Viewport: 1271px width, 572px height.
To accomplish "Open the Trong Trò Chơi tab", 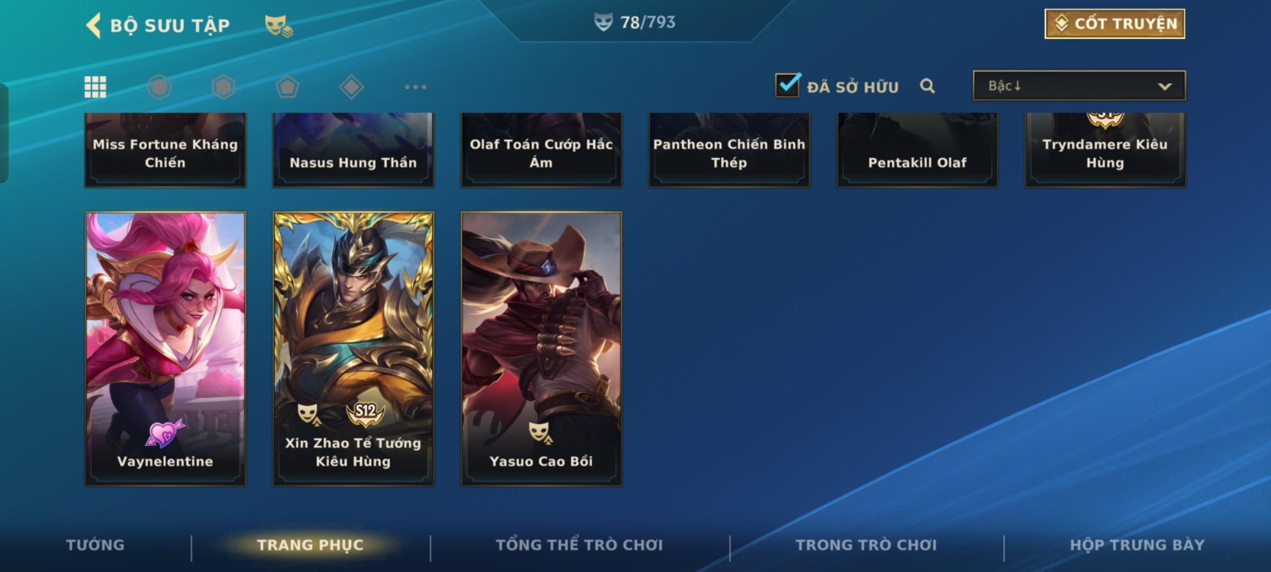I will pyautogui.click(x=866, y=545).
